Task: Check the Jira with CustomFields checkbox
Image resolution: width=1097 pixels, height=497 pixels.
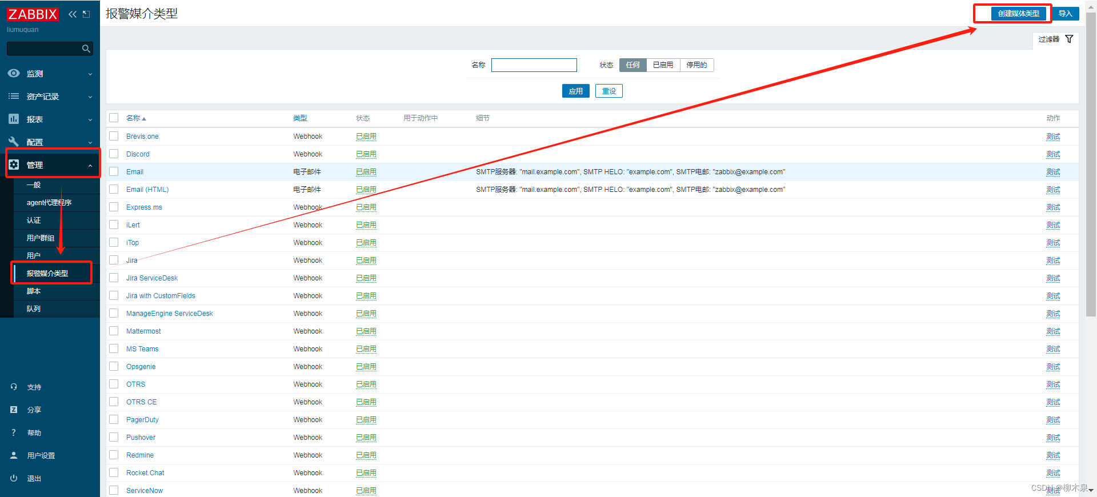Action: [x=114, y=295]
